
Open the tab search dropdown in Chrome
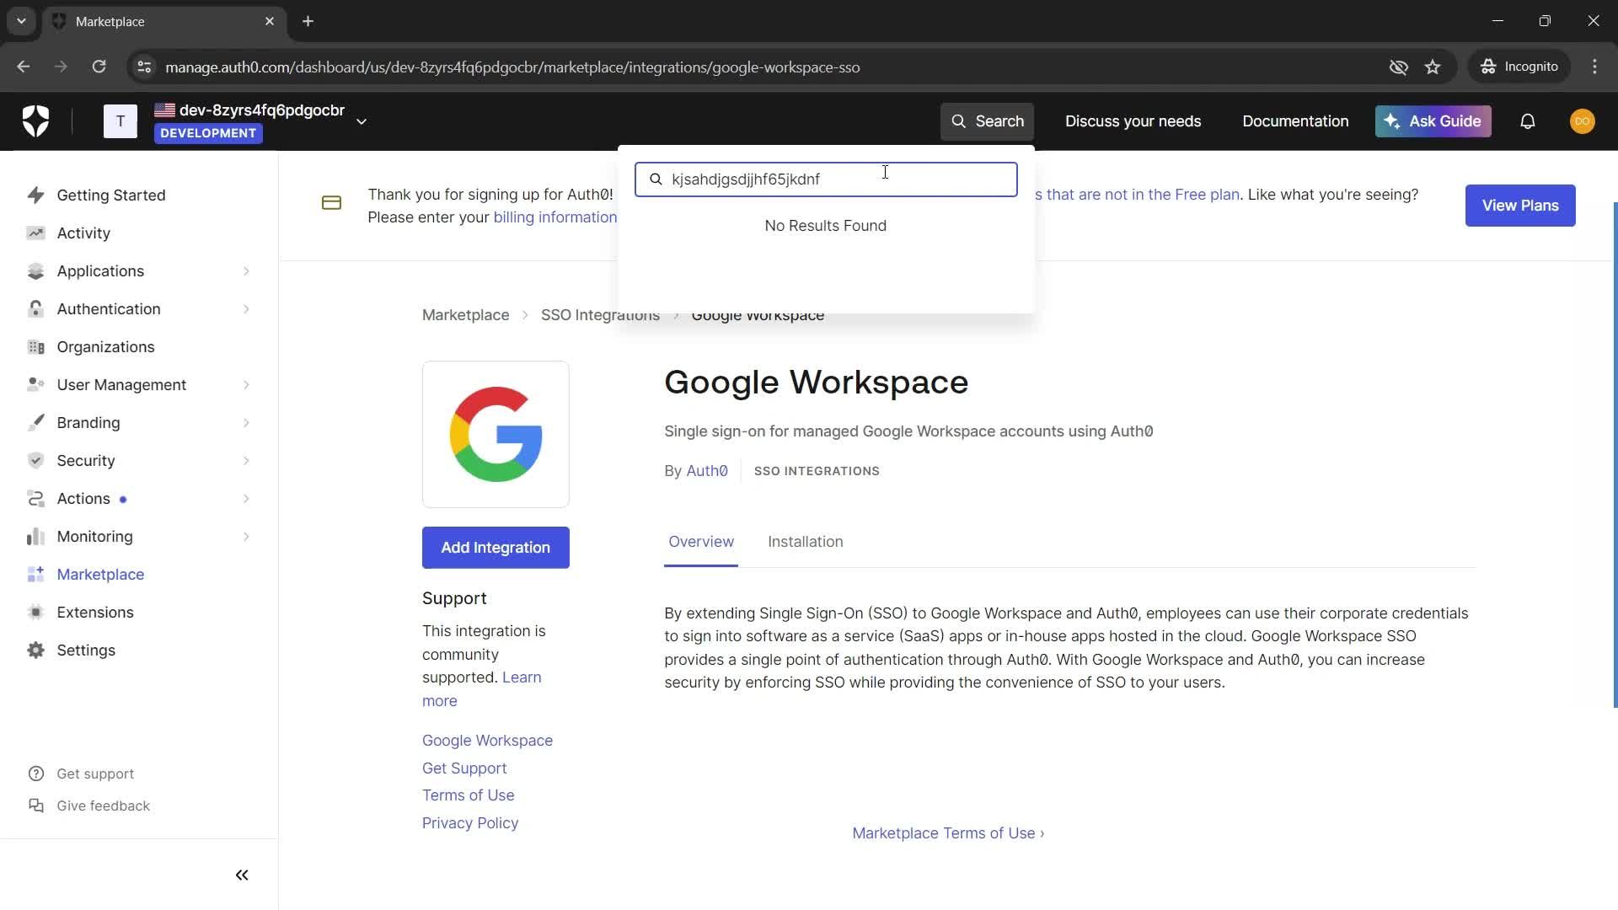[x=21, y=21]
